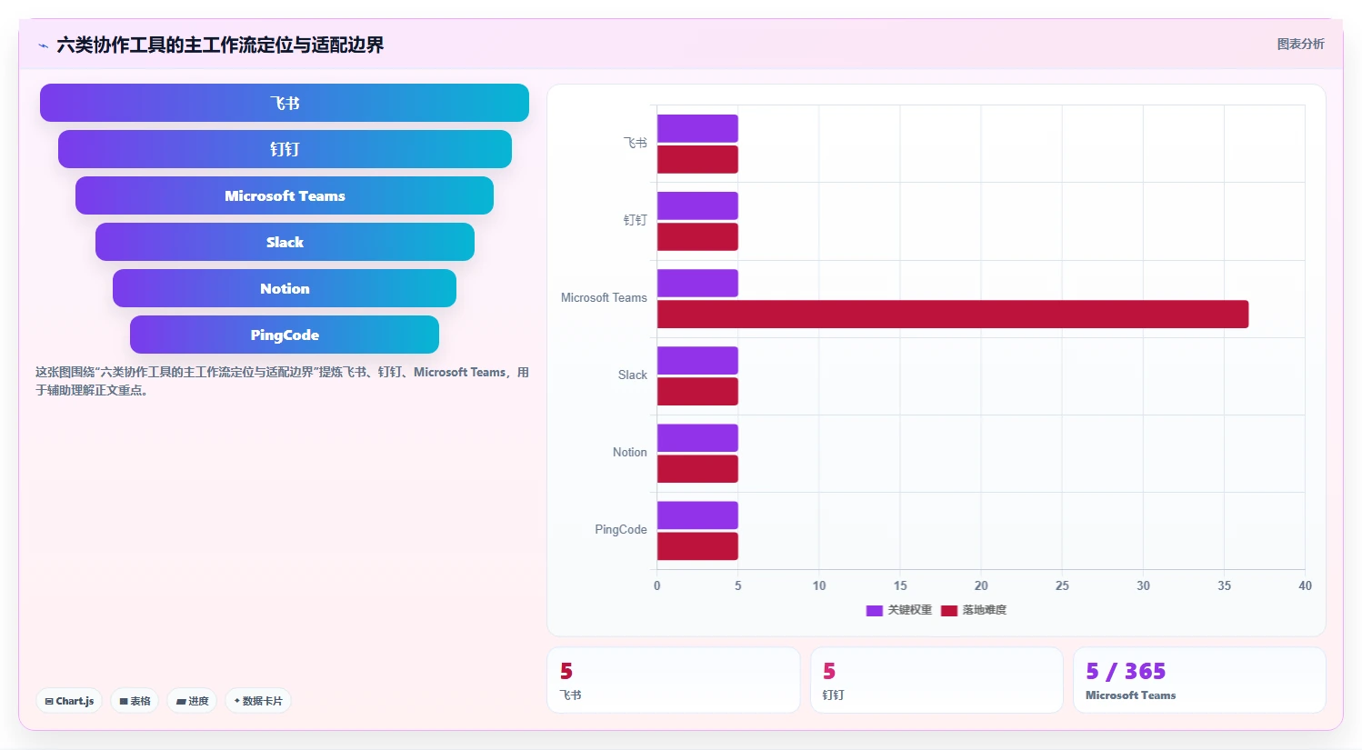Click the 35 tick on the x-axis
The image size is (1362, 750).
tap(1224, 585)
